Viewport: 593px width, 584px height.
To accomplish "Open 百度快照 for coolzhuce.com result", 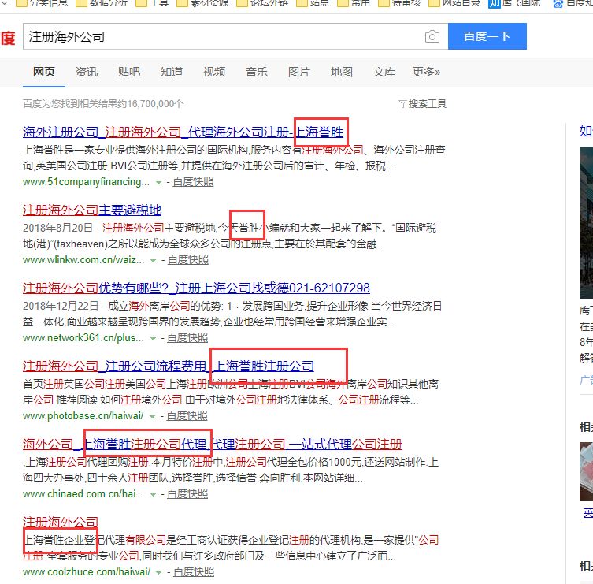I will click(194, 571).
